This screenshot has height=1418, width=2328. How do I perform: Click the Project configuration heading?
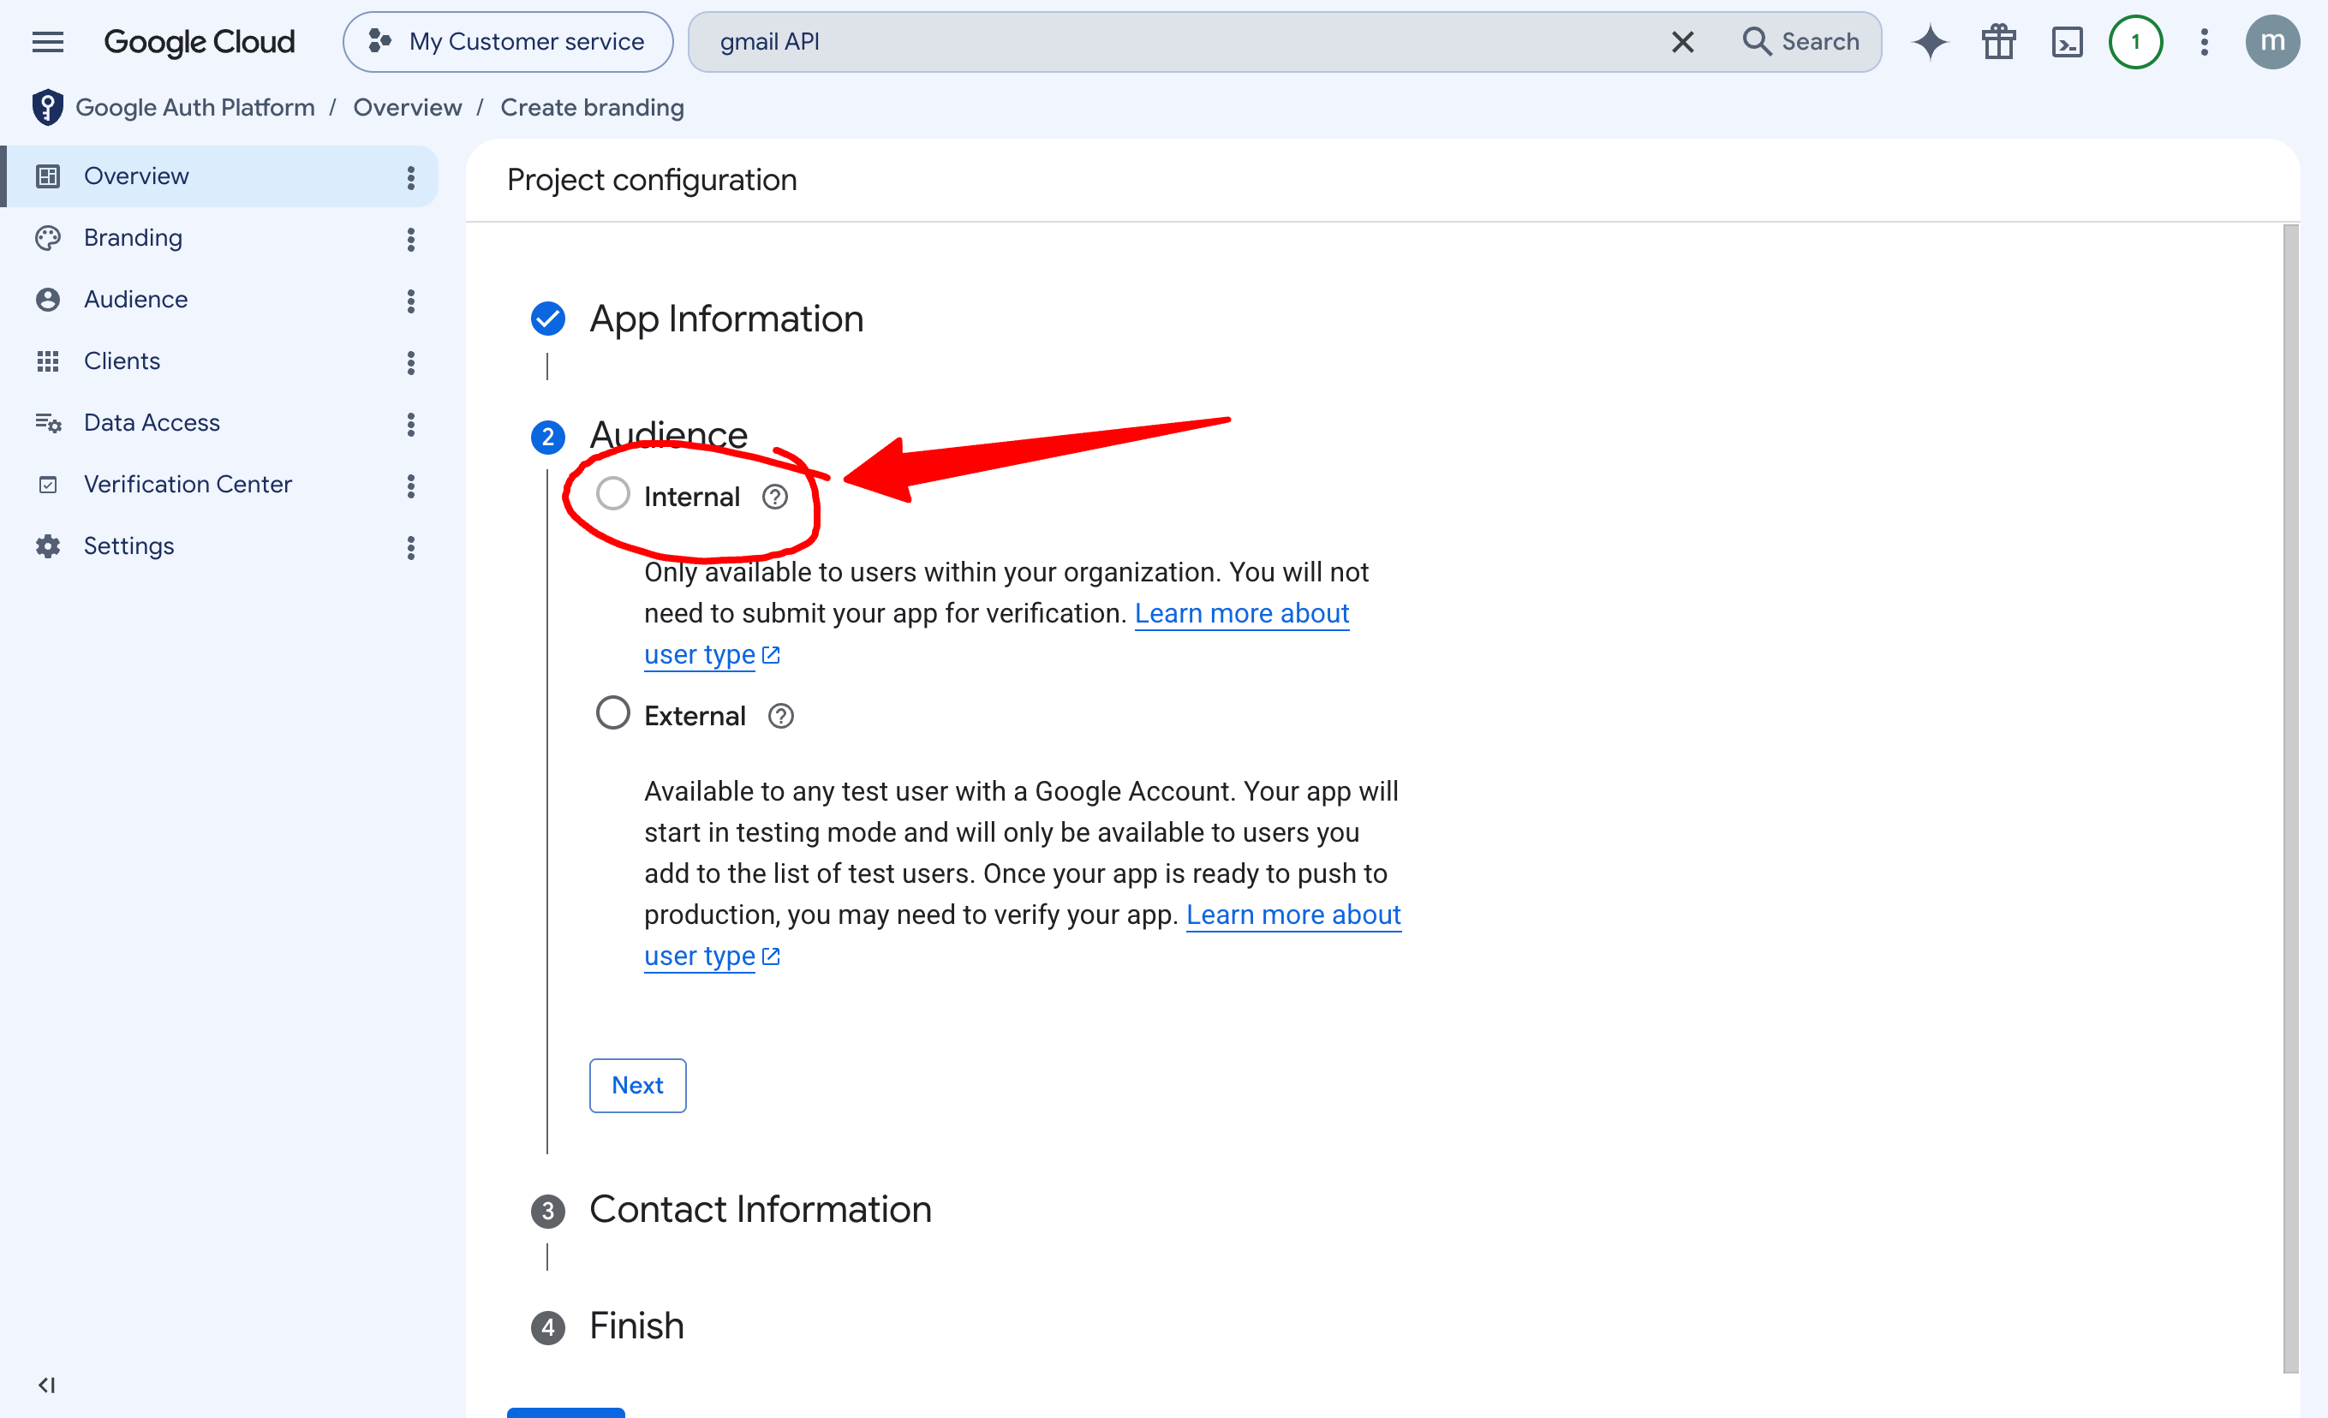[651, 180]
